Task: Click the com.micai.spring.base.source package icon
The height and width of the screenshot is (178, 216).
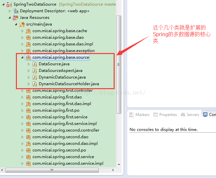Action: tap(28, 57)
